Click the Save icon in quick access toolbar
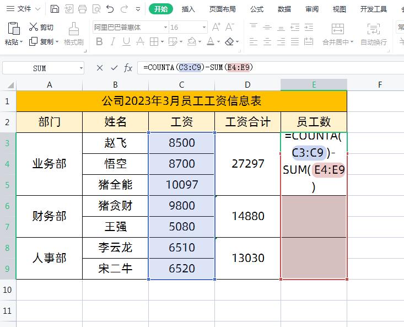 (55, 9)
